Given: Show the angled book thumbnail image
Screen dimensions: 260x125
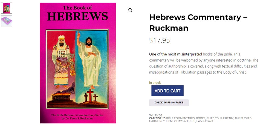Looking at the screenshot, I should point(7,21).
